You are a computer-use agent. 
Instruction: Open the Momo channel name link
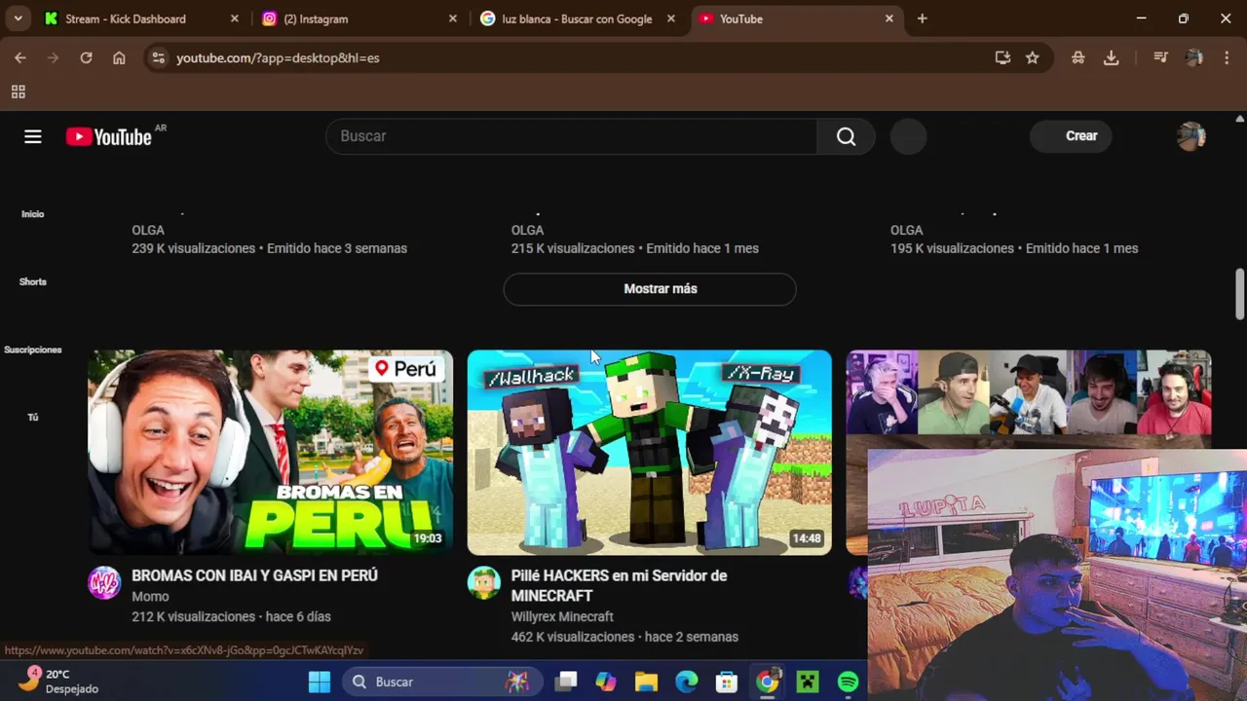pos(150,597)
